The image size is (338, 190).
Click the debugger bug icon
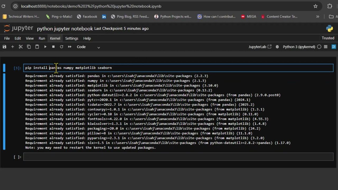[x=277, y=47]
